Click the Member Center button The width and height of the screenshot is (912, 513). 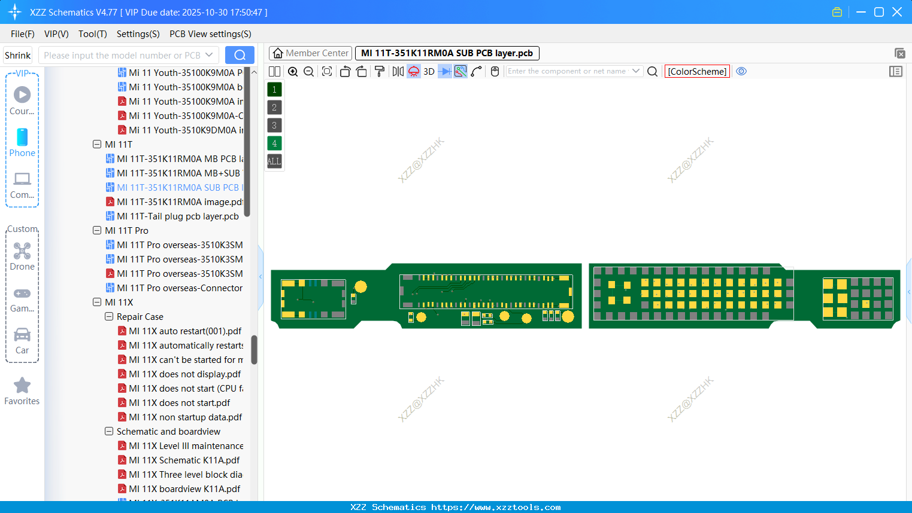tap(310, 53)
